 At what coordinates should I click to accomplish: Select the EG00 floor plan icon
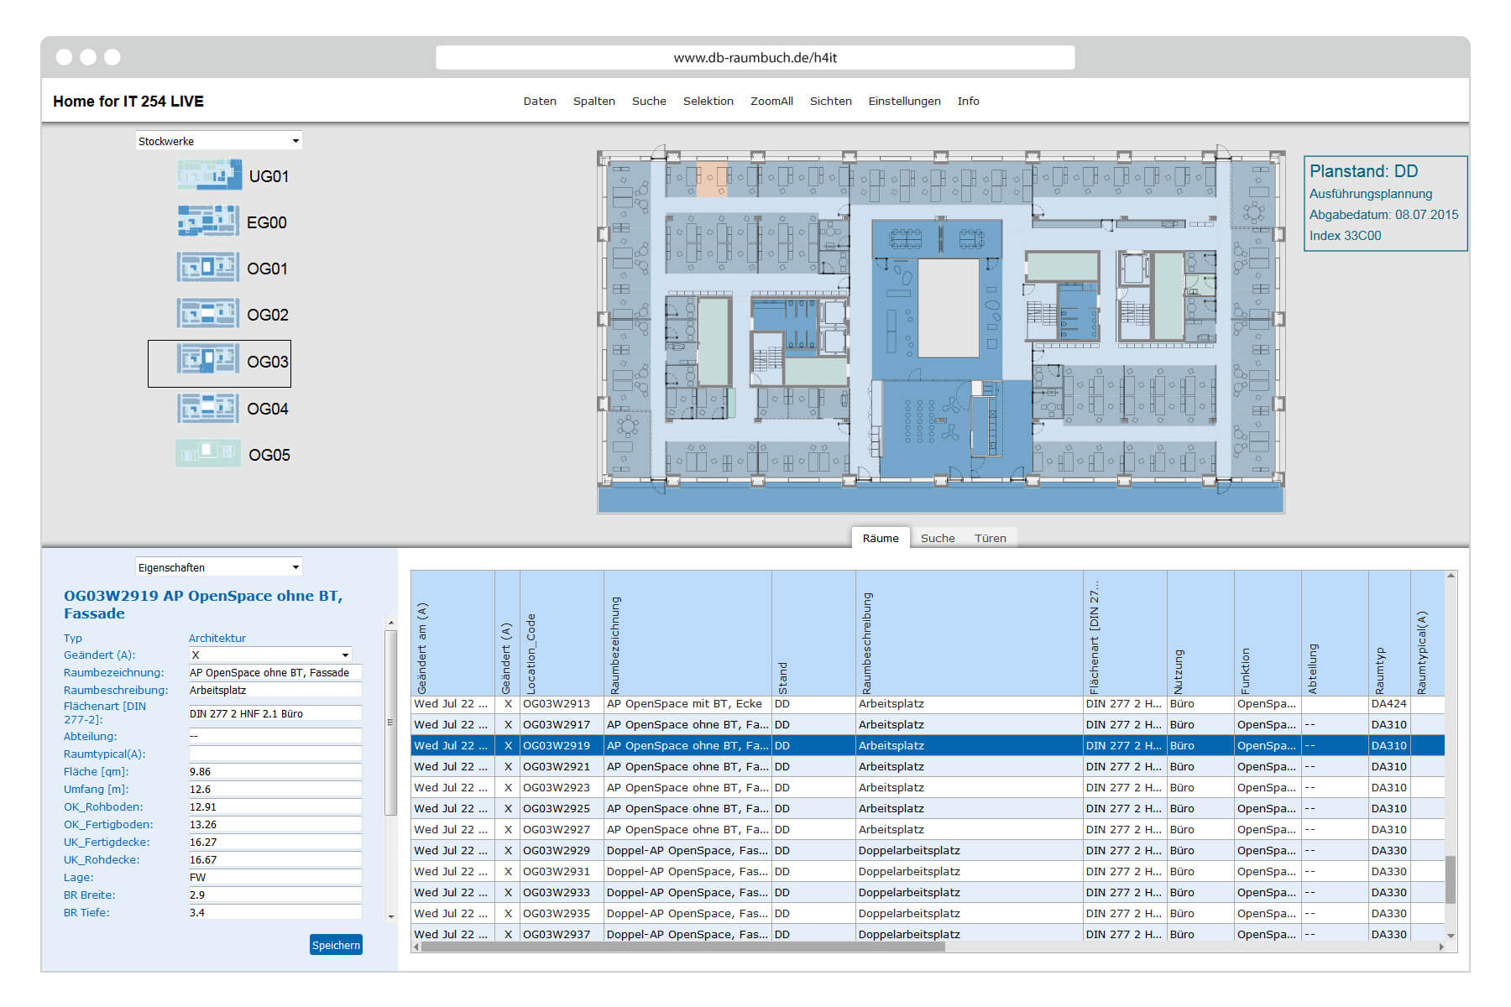tap(208, 222)
